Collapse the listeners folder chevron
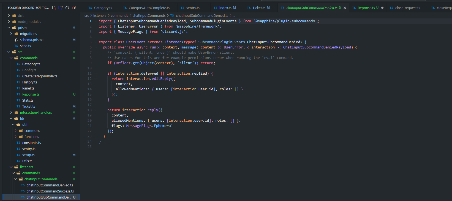The height and width of the screenshot is (201, 452). coord(11,167)
